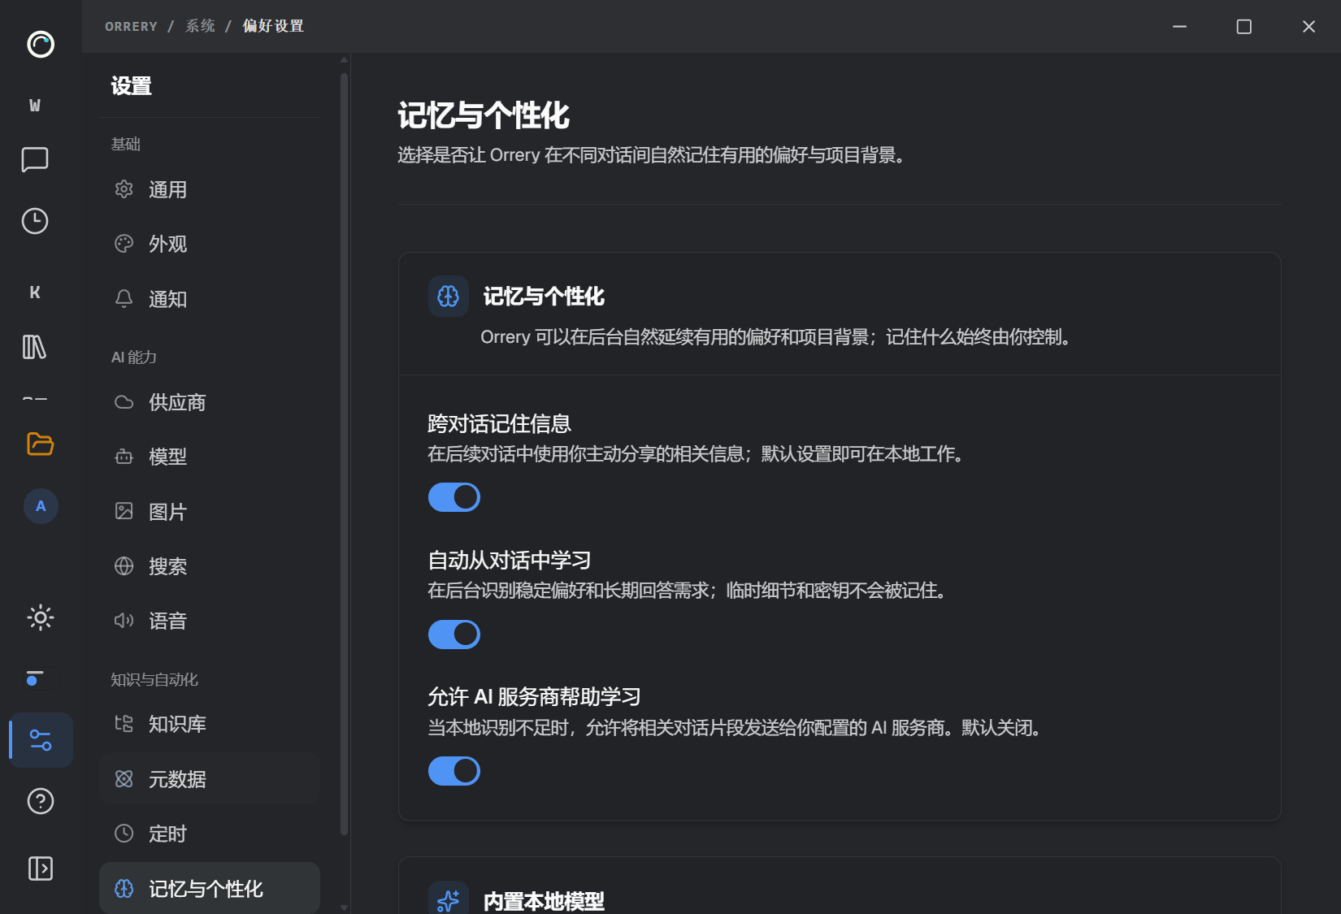Minimize the Orrery window
This screenshot has width=1341, height=914.
[1180, 27]
